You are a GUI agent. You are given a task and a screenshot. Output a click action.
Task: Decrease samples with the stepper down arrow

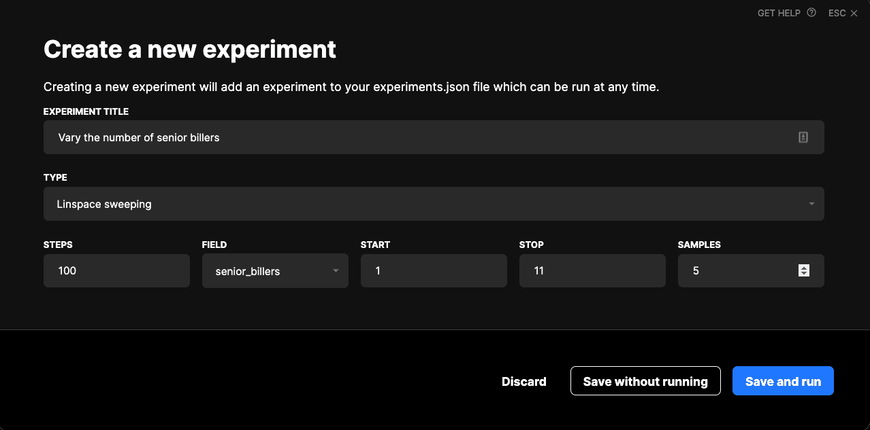804,274
